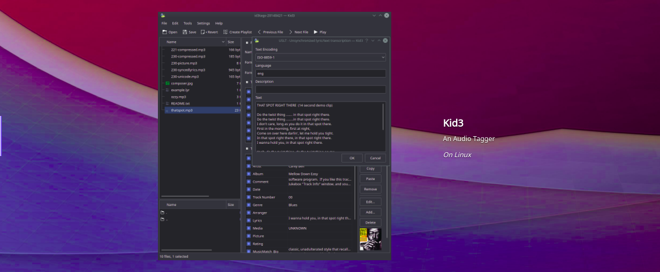Click the Edit... button in main window
The height and width of the screenshot is (272, 660).
pos(370,202)
